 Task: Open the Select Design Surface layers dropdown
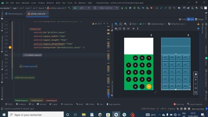pos(116,24)
